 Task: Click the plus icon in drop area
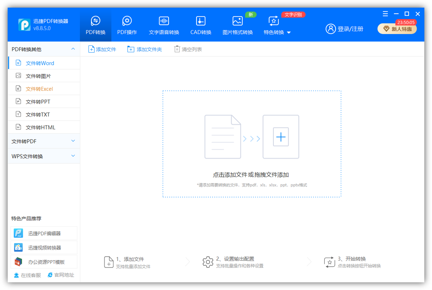tap(281, 137)
